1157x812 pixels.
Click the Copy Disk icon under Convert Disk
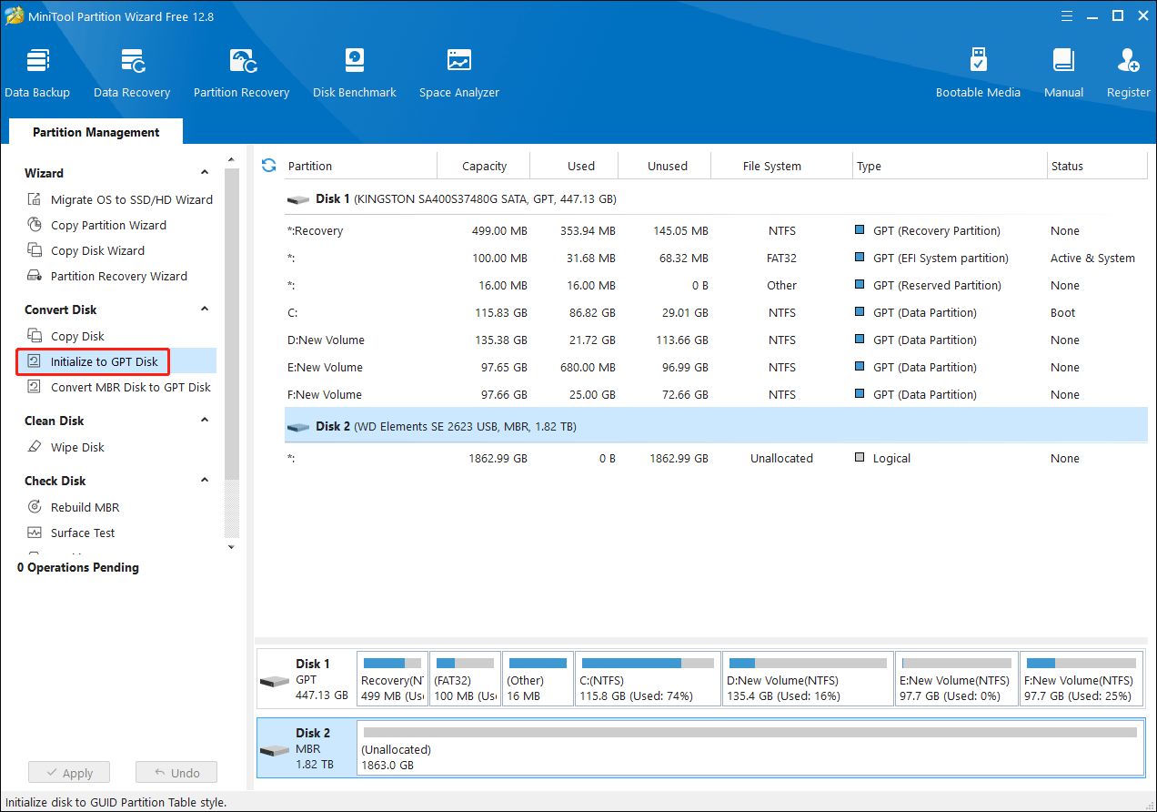pyautogui.click(x=35, y=336)
